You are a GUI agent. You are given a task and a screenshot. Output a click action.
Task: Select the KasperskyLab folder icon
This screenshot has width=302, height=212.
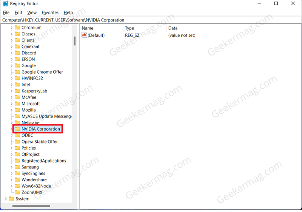pyautogui.click(x=17, y=91)
